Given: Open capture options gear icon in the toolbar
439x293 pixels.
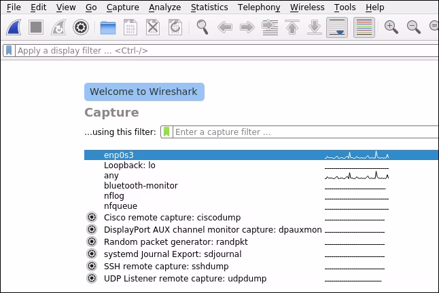Looking at the screenshot, I should click(81, 27).
